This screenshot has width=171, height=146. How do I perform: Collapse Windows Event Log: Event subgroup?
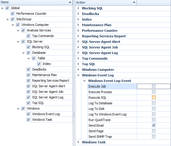click(84, 81)
